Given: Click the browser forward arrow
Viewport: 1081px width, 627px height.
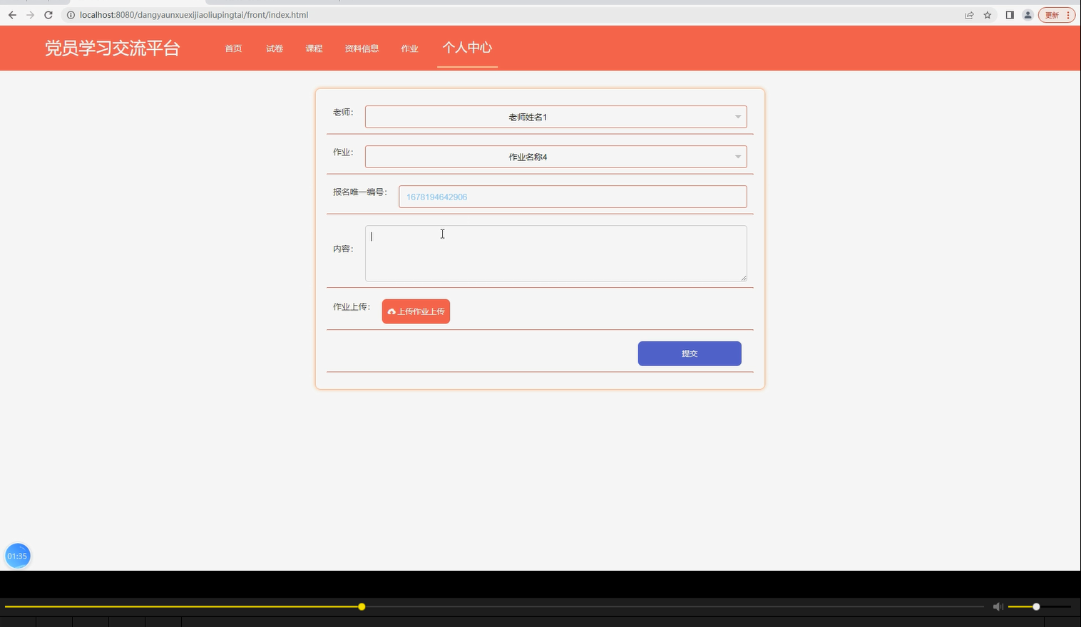Looking at the screenshot, I should point(30,14).
